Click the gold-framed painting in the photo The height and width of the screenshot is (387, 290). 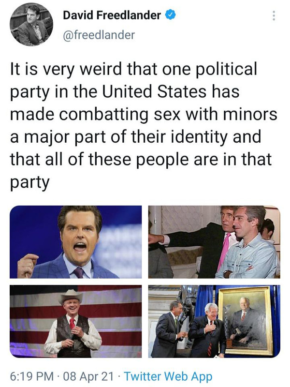246,320
